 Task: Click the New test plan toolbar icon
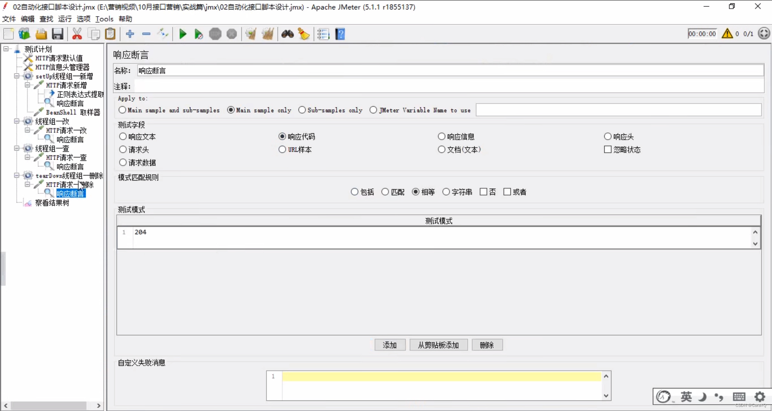click(9, 34)
